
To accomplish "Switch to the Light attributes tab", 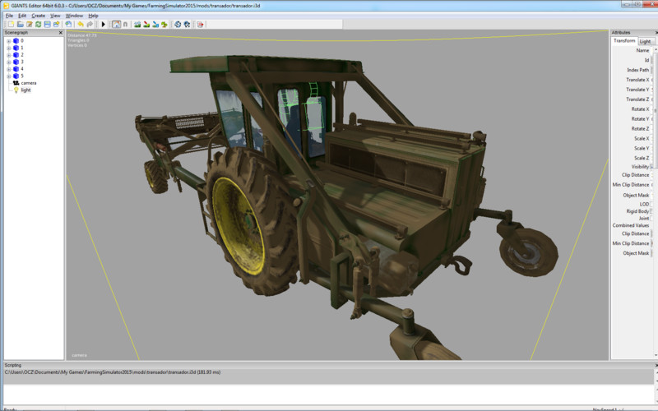I will pyautogui.click(x=645, y=41).
